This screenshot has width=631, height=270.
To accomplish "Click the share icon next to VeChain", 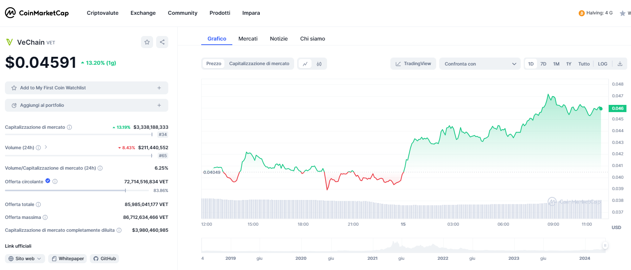I will pyautogui.click(x=162, y=42).
